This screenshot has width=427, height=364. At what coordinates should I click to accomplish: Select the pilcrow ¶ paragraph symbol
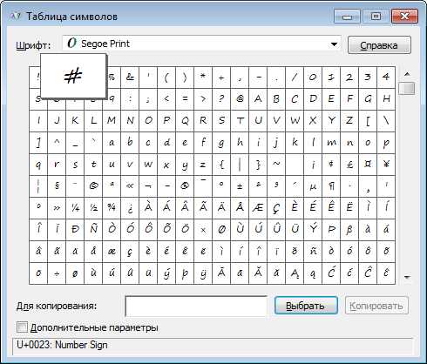tap(331, 185)
